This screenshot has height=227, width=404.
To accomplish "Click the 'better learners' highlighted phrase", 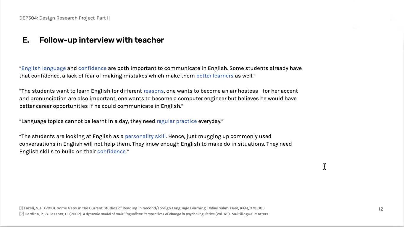I will (x=215, y=76).
